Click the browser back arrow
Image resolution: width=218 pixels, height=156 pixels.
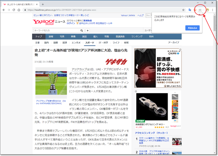coord(4,10)
